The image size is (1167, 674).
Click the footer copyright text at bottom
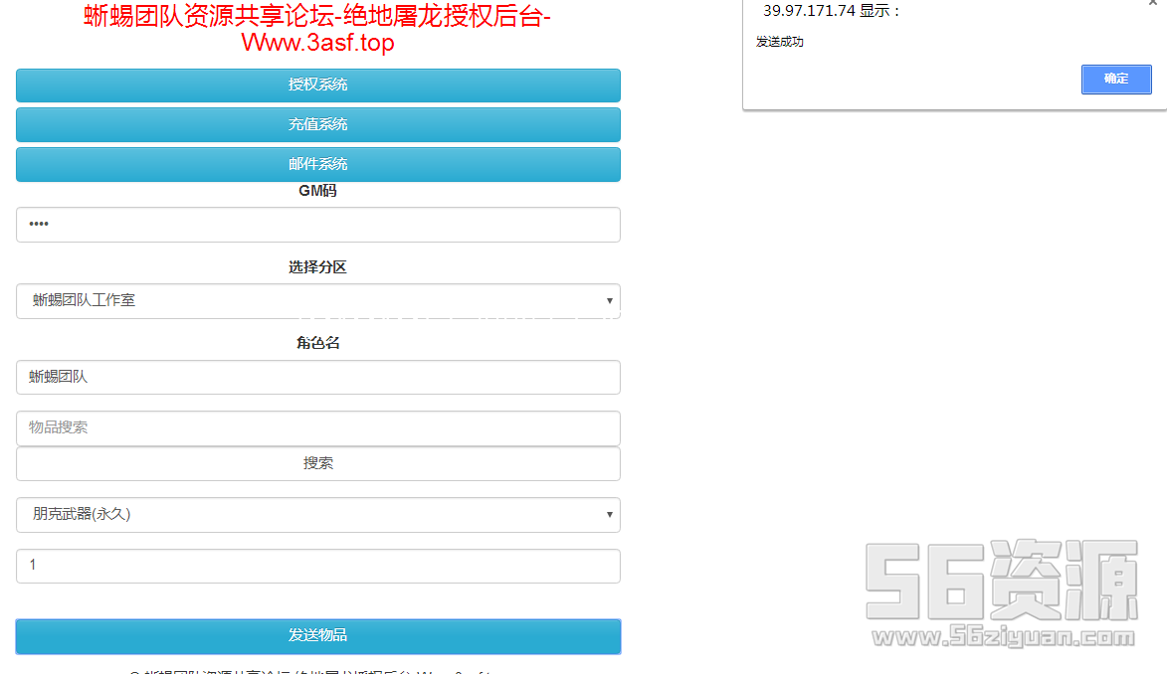318,670
